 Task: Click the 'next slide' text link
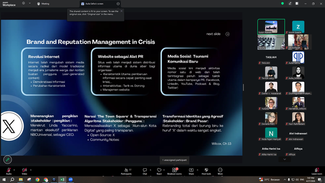(x=213, y=34)
